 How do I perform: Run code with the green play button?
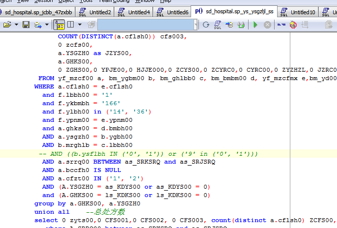[255, 25]
